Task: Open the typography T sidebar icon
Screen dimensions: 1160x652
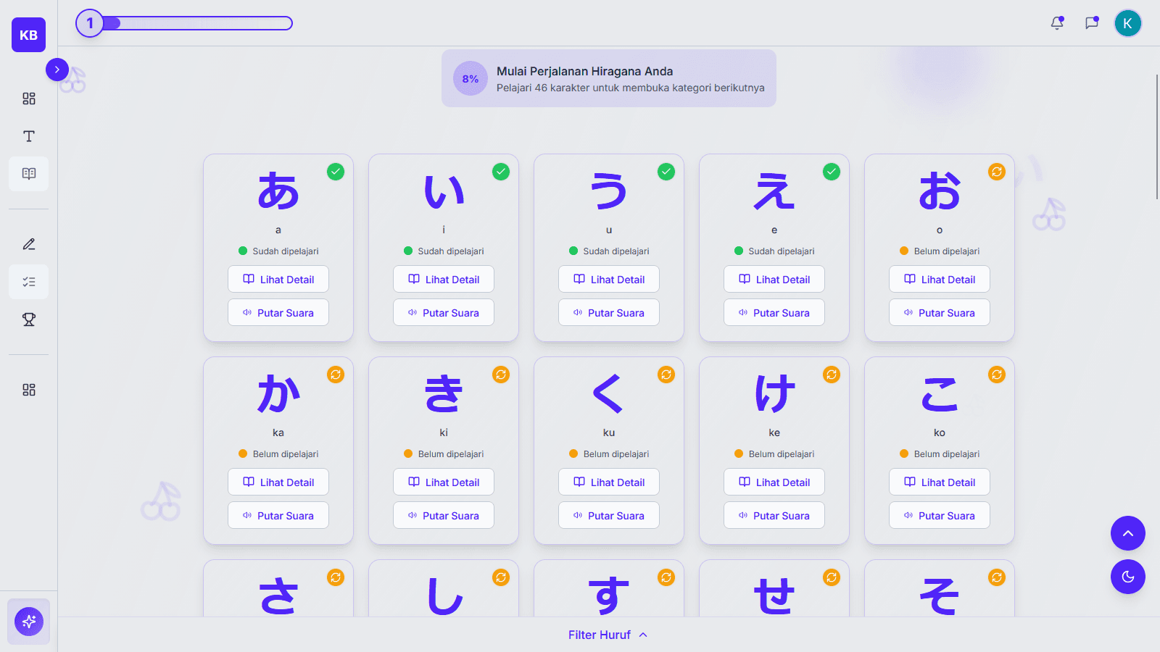Action: click(29, 136)
